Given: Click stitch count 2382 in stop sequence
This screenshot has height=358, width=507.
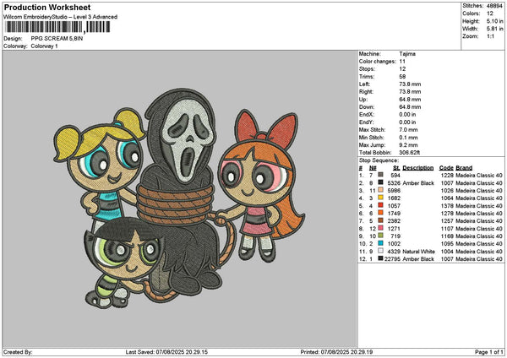Looking at the screenshot, I should (x=394, y=221).
